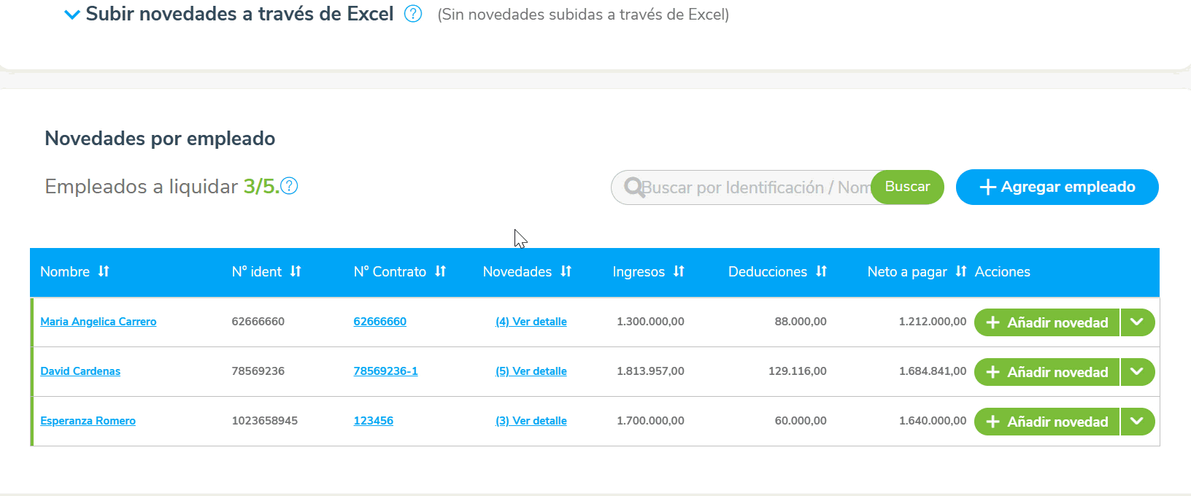Open dropdown arrow for David Cardenas row
Image resolution: width=1191 pixels, height=496 pixels.
point(1137,371)
